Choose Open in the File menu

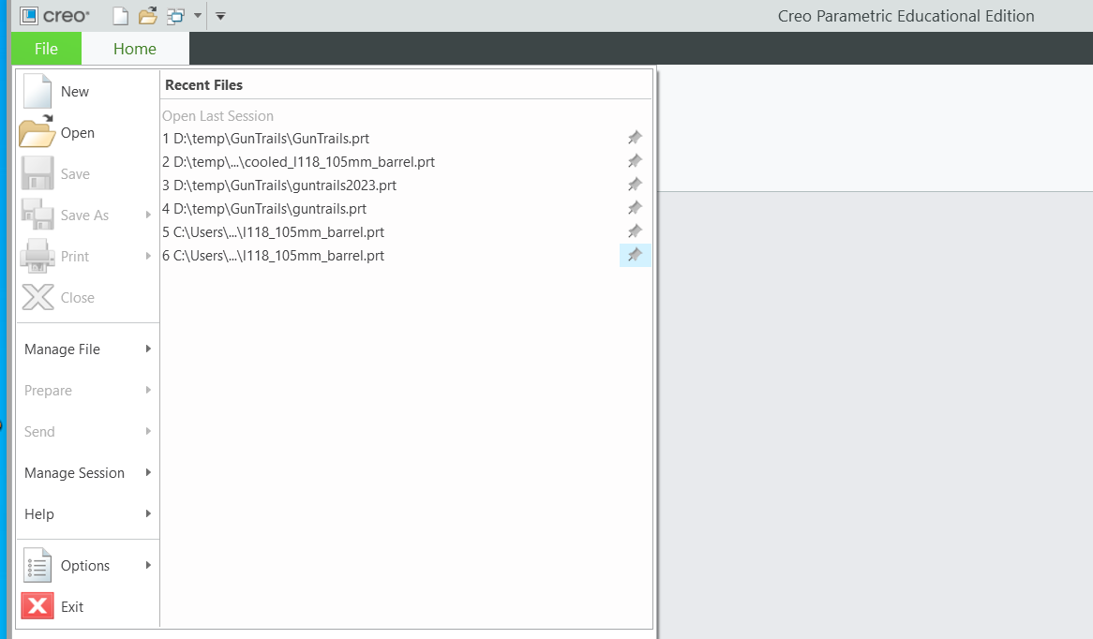click(x=77, y=133)
